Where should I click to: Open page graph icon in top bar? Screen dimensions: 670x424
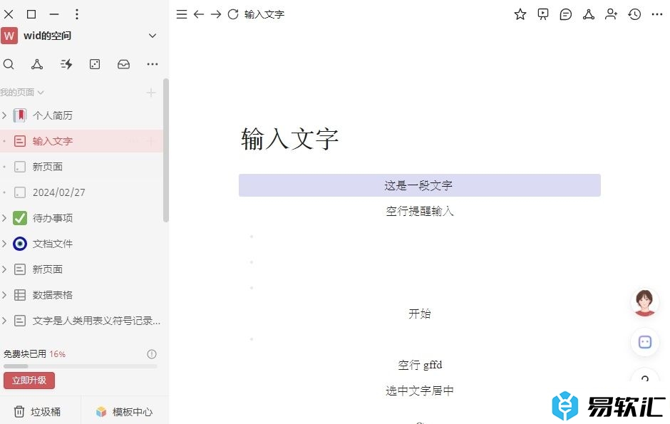pyautogui.click(x=589, y=14)
